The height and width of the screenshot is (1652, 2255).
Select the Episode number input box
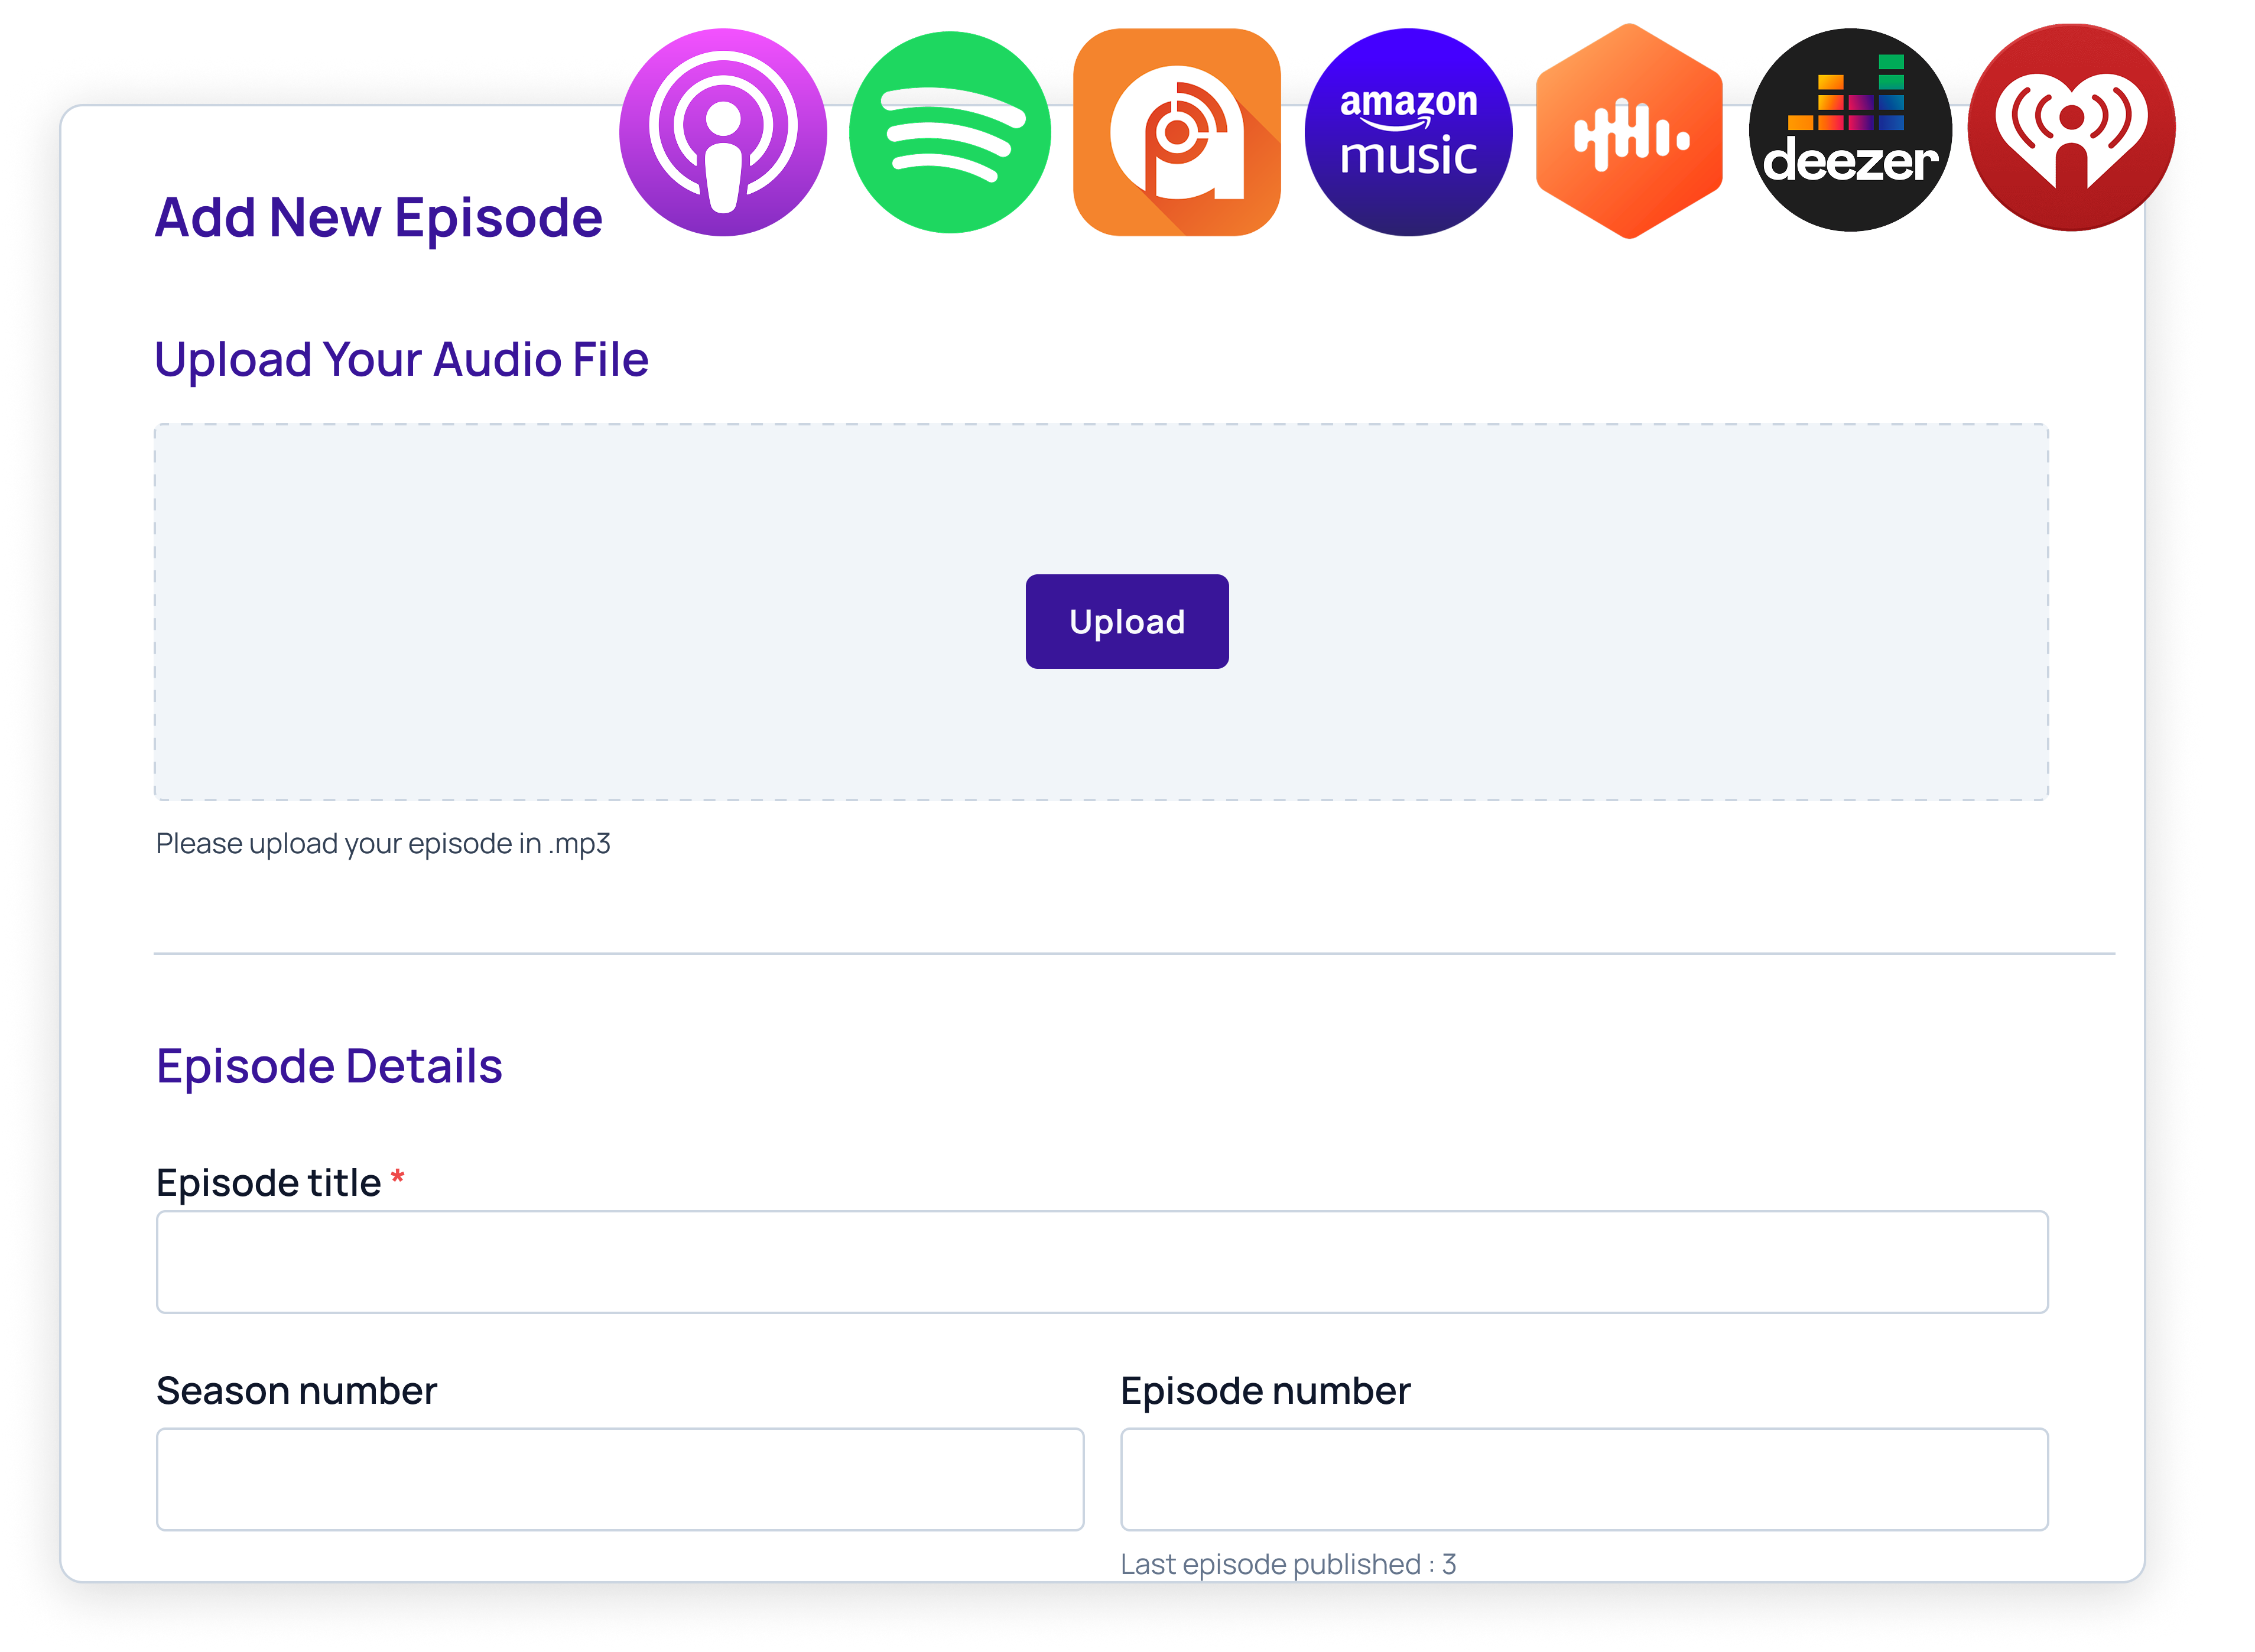click(x=1583, y=1479)
